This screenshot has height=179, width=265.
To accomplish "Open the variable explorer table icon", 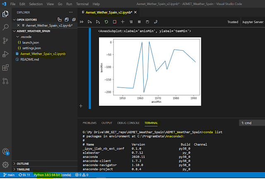I will (x=139, y=22).
